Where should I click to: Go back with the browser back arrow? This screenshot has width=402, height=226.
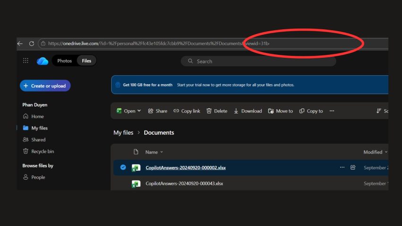(20, 43)
